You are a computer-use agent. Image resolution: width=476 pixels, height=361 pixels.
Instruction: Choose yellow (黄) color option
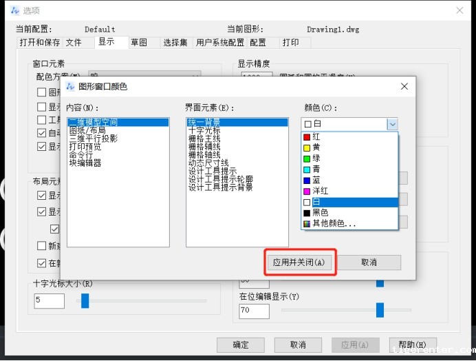pos(316,147)
